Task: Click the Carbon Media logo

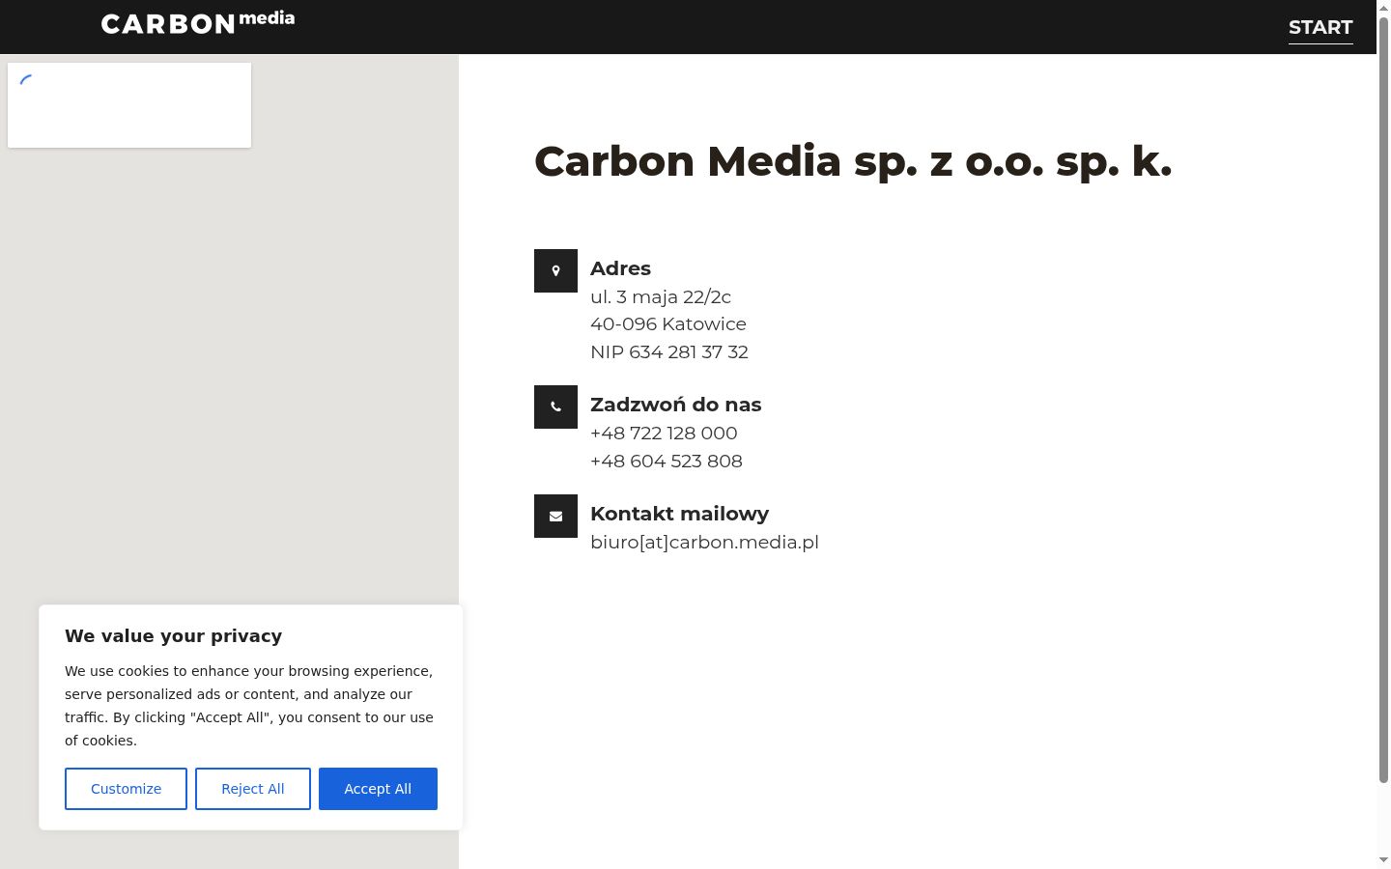Action: pyautogui.click(x=198, y=23)
